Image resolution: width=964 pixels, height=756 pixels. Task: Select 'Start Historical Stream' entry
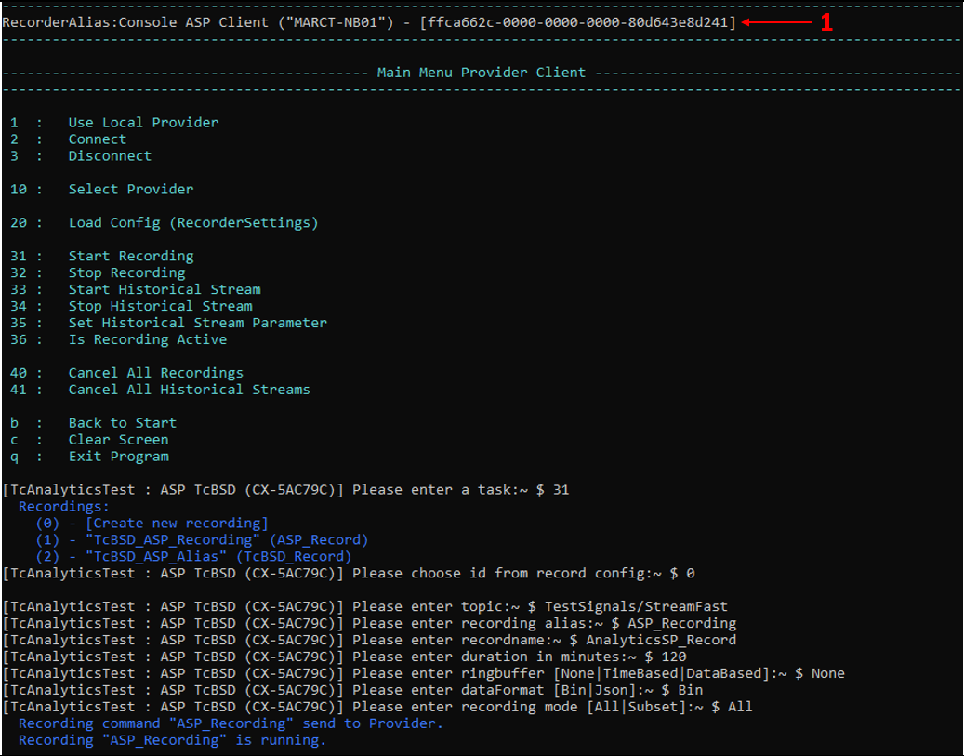[164, 290]
